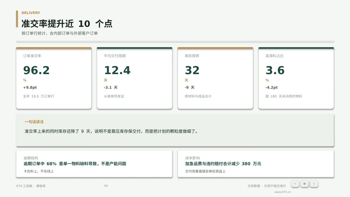
Task: Click headline 加急运费与违约赔付合计减少 380 万元
Action: (223, 164)
